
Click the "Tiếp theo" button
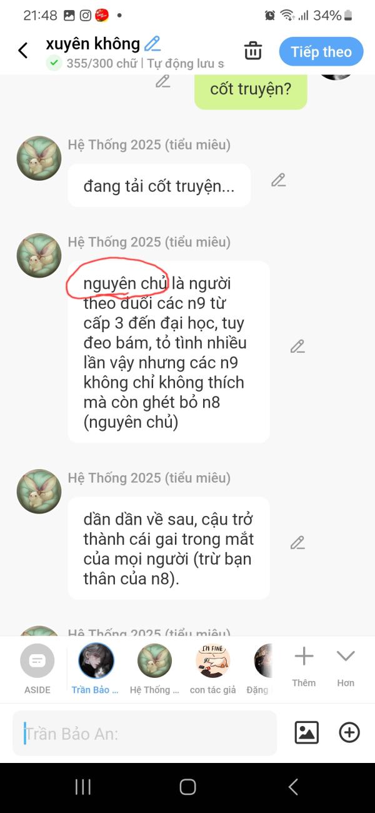click(321, 52)
